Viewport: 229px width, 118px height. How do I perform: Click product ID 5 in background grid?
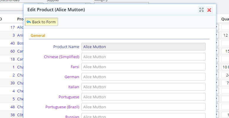pos(14,99)
